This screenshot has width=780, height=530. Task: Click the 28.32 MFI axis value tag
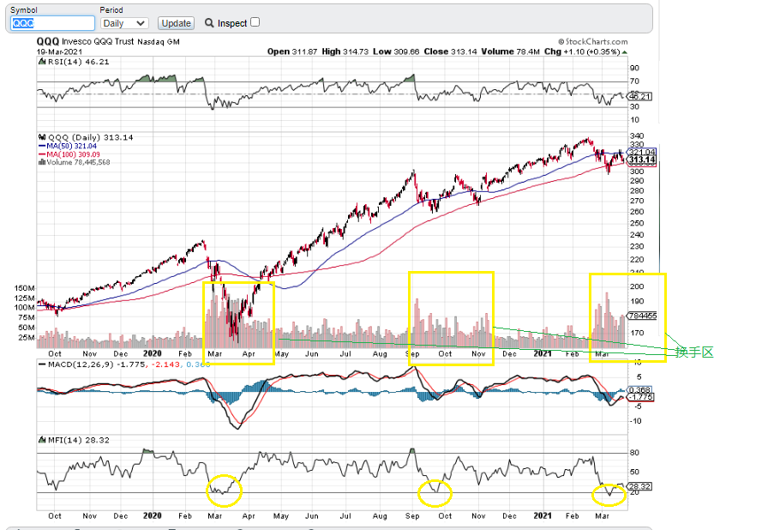click(x=639, y=486)
